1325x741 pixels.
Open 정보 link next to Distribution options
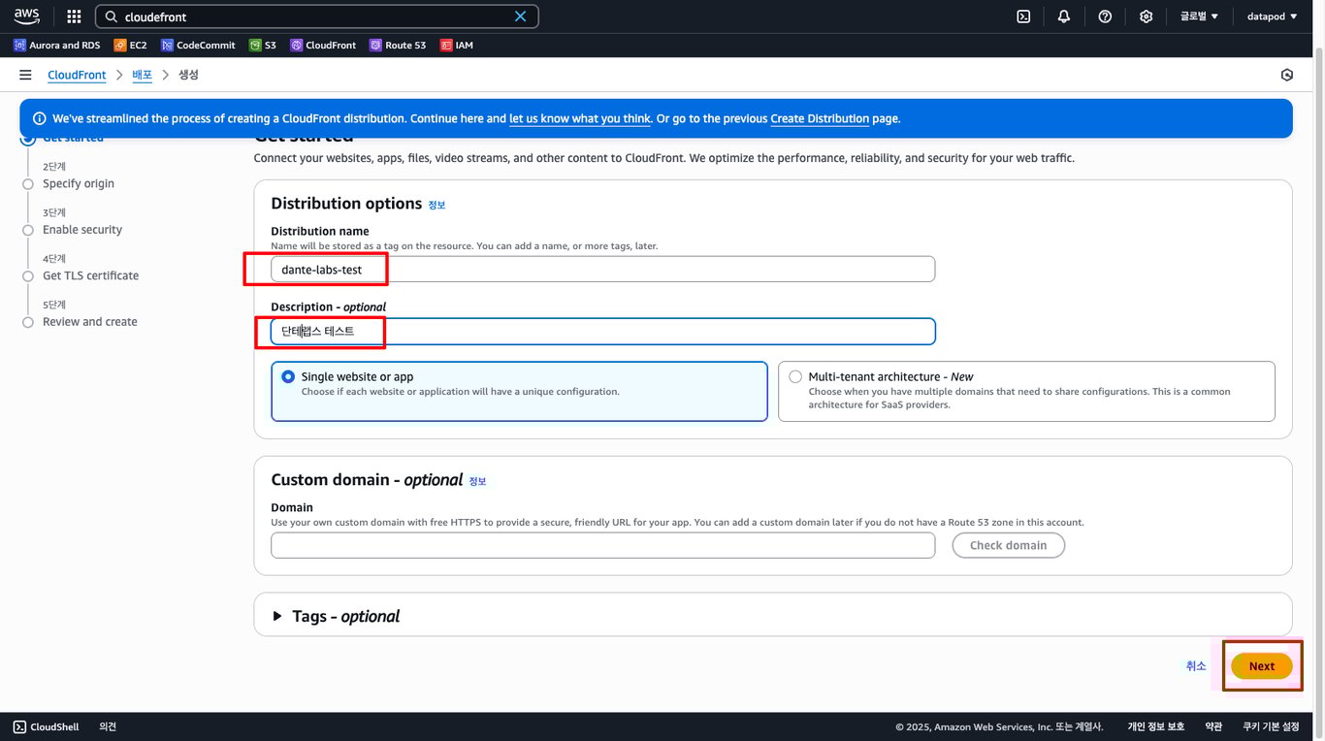pyautogui.click(x=436, y=205)
